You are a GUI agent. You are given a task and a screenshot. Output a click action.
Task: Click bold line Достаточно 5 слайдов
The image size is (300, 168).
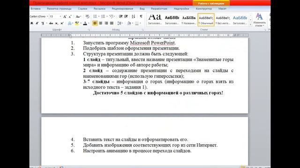[x=158, y=93]
